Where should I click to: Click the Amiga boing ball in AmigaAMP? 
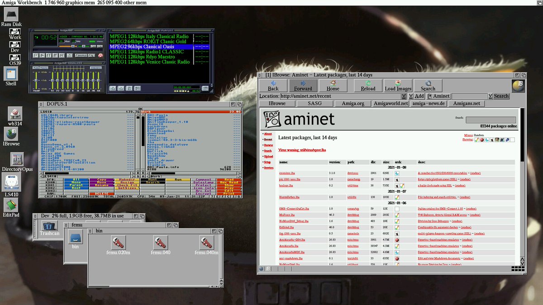[100, 56]
